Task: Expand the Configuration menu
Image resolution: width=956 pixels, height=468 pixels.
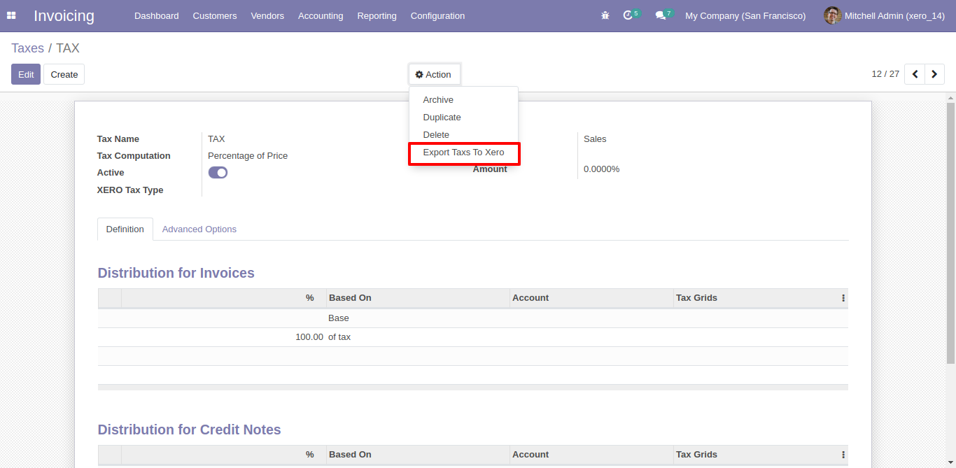Action: point(437,15)
